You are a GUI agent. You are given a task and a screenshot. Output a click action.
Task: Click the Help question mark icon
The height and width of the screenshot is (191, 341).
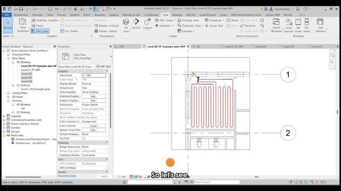click(x=305, y=9)
